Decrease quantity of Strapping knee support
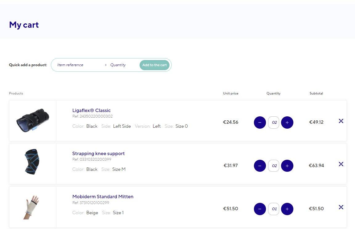 coord(260,166)
